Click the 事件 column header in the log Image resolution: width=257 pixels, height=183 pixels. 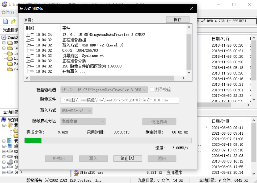click(x=123, y=28)
